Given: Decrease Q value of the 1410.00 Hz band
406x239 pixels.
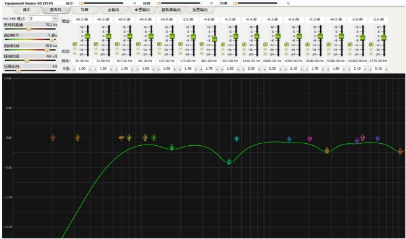Looking at the screenshot, I should 243,69.
